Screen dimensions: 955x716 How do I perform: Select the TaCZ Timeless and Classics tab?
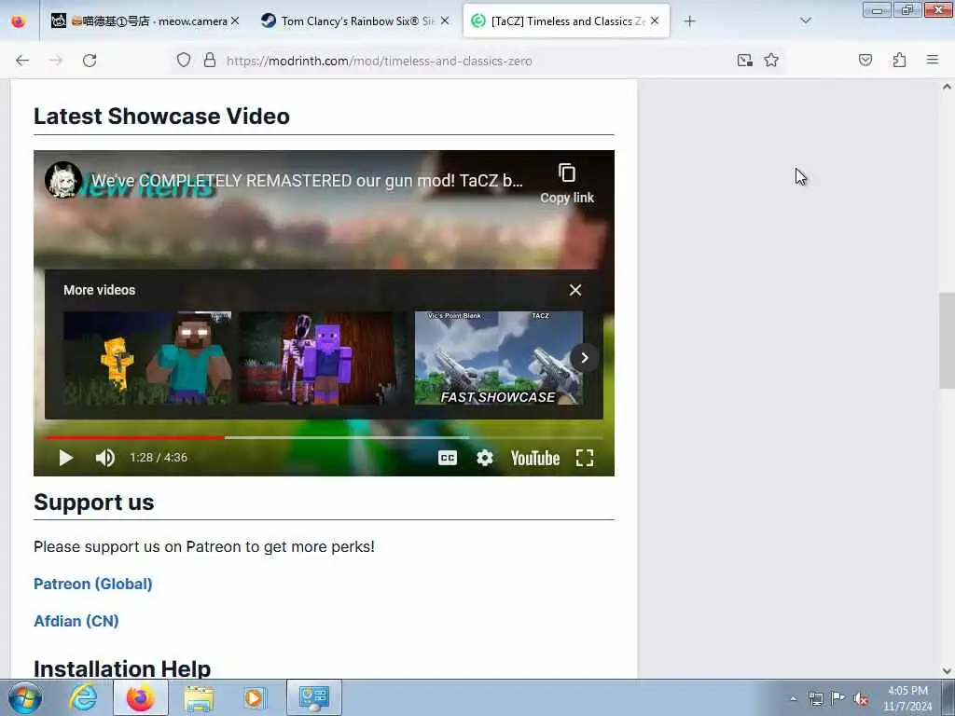point(566,21)
